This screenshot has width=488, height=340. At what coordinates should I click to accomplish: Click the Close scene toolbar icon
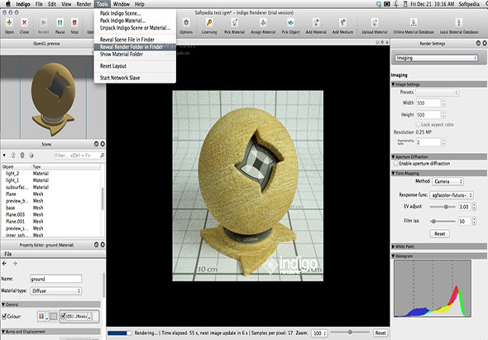click(x=24, y=22)
